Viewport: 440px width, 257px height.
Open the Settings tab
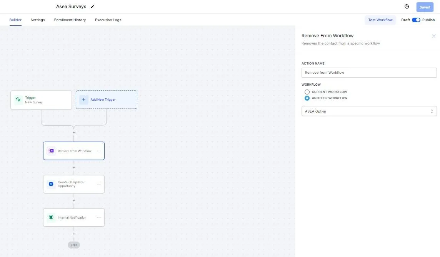tap(38, 20)
